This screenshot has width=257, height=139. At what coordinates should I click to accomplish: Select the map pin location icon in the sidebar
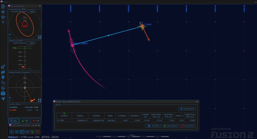click(x=3, y=77)
